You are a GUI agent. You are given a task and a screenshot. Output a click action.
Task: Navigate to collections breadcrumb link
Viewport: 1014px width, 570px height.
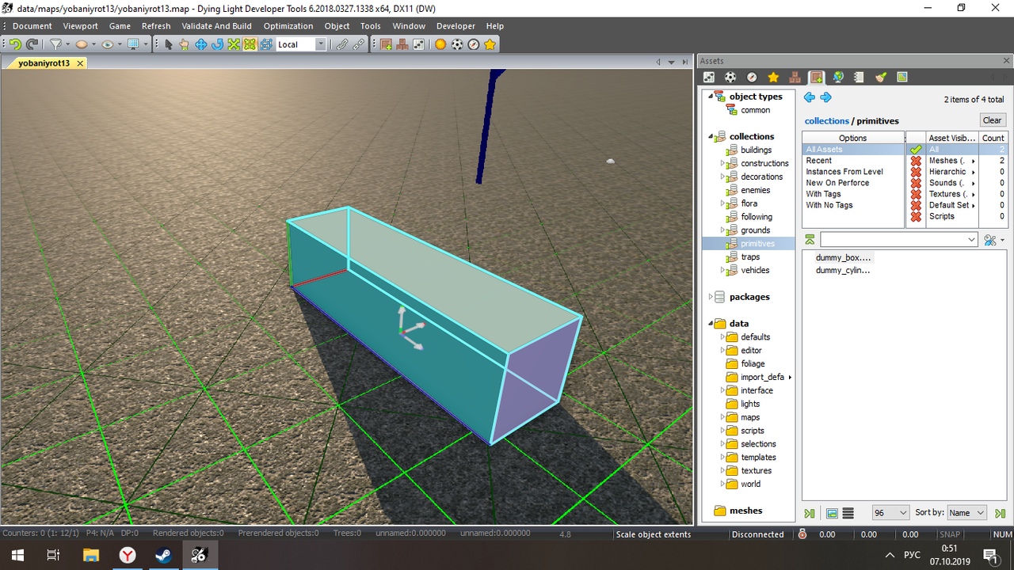[x=827, y=121]
